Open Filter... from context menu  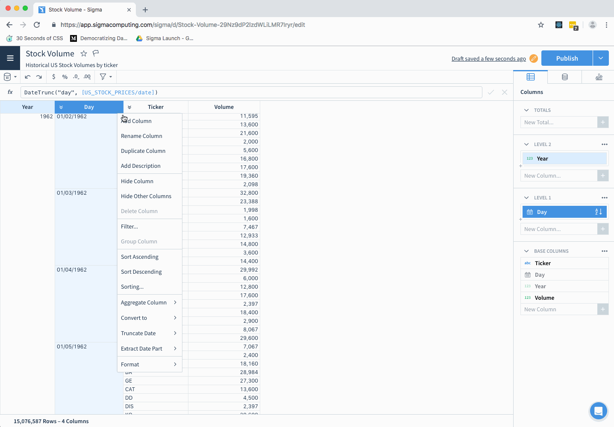click(150, 226)
